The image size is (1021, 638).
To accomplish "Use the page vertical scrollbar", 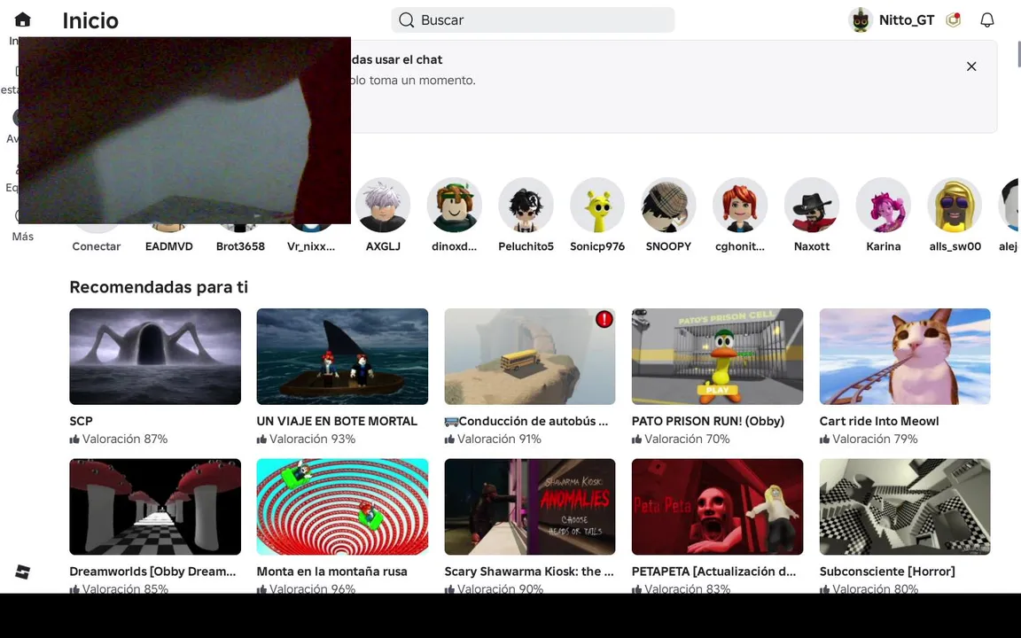I will click(1018, 54).
